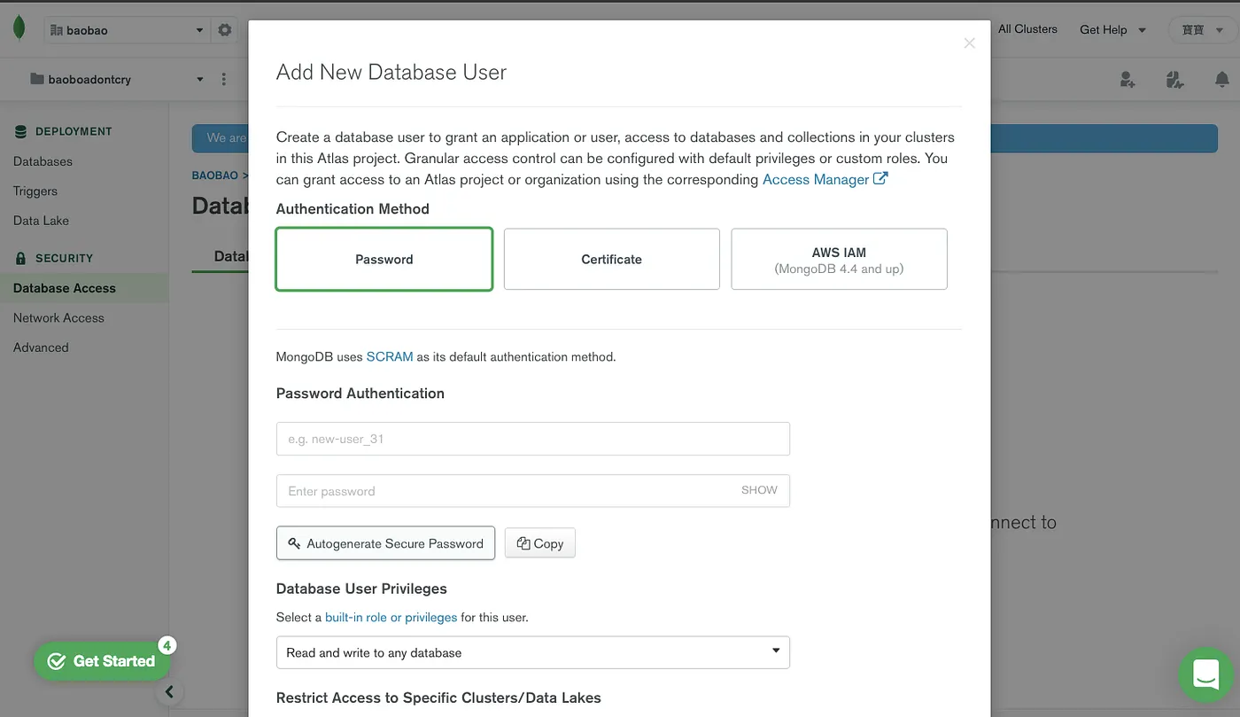This screenshot has width=1240, height=717.
Task: Select Database Access in the sidebar
Action: coord(65,288)
